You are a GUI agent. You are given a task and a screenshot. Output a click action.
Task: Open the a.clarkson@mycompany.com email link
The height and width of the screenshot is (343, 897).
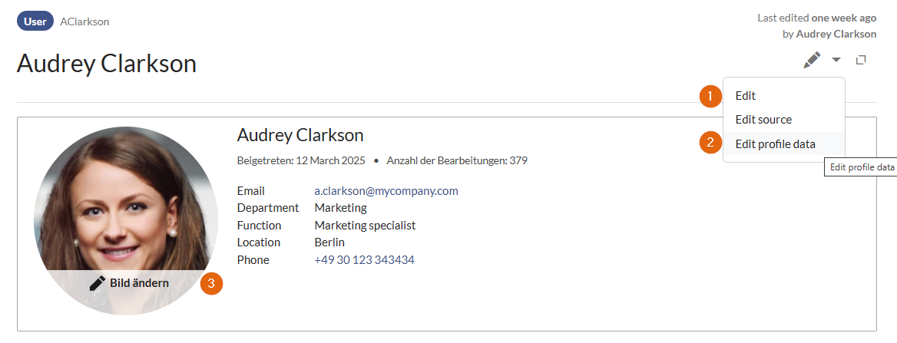pos(386,191)
